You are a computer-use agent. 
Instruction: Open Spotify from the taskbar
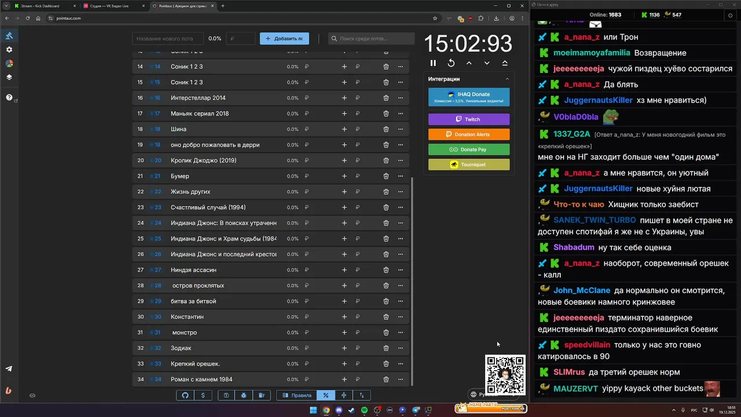(x=364, y=410)
